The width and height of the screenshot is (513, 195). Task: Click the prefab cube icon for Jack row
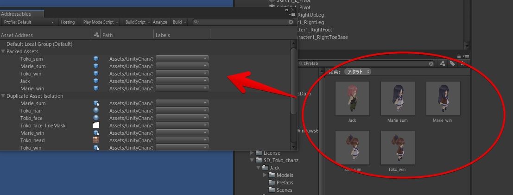click(96, 81)
